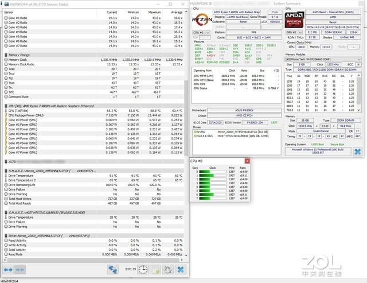Click the Average column header

tap(177, 12)
